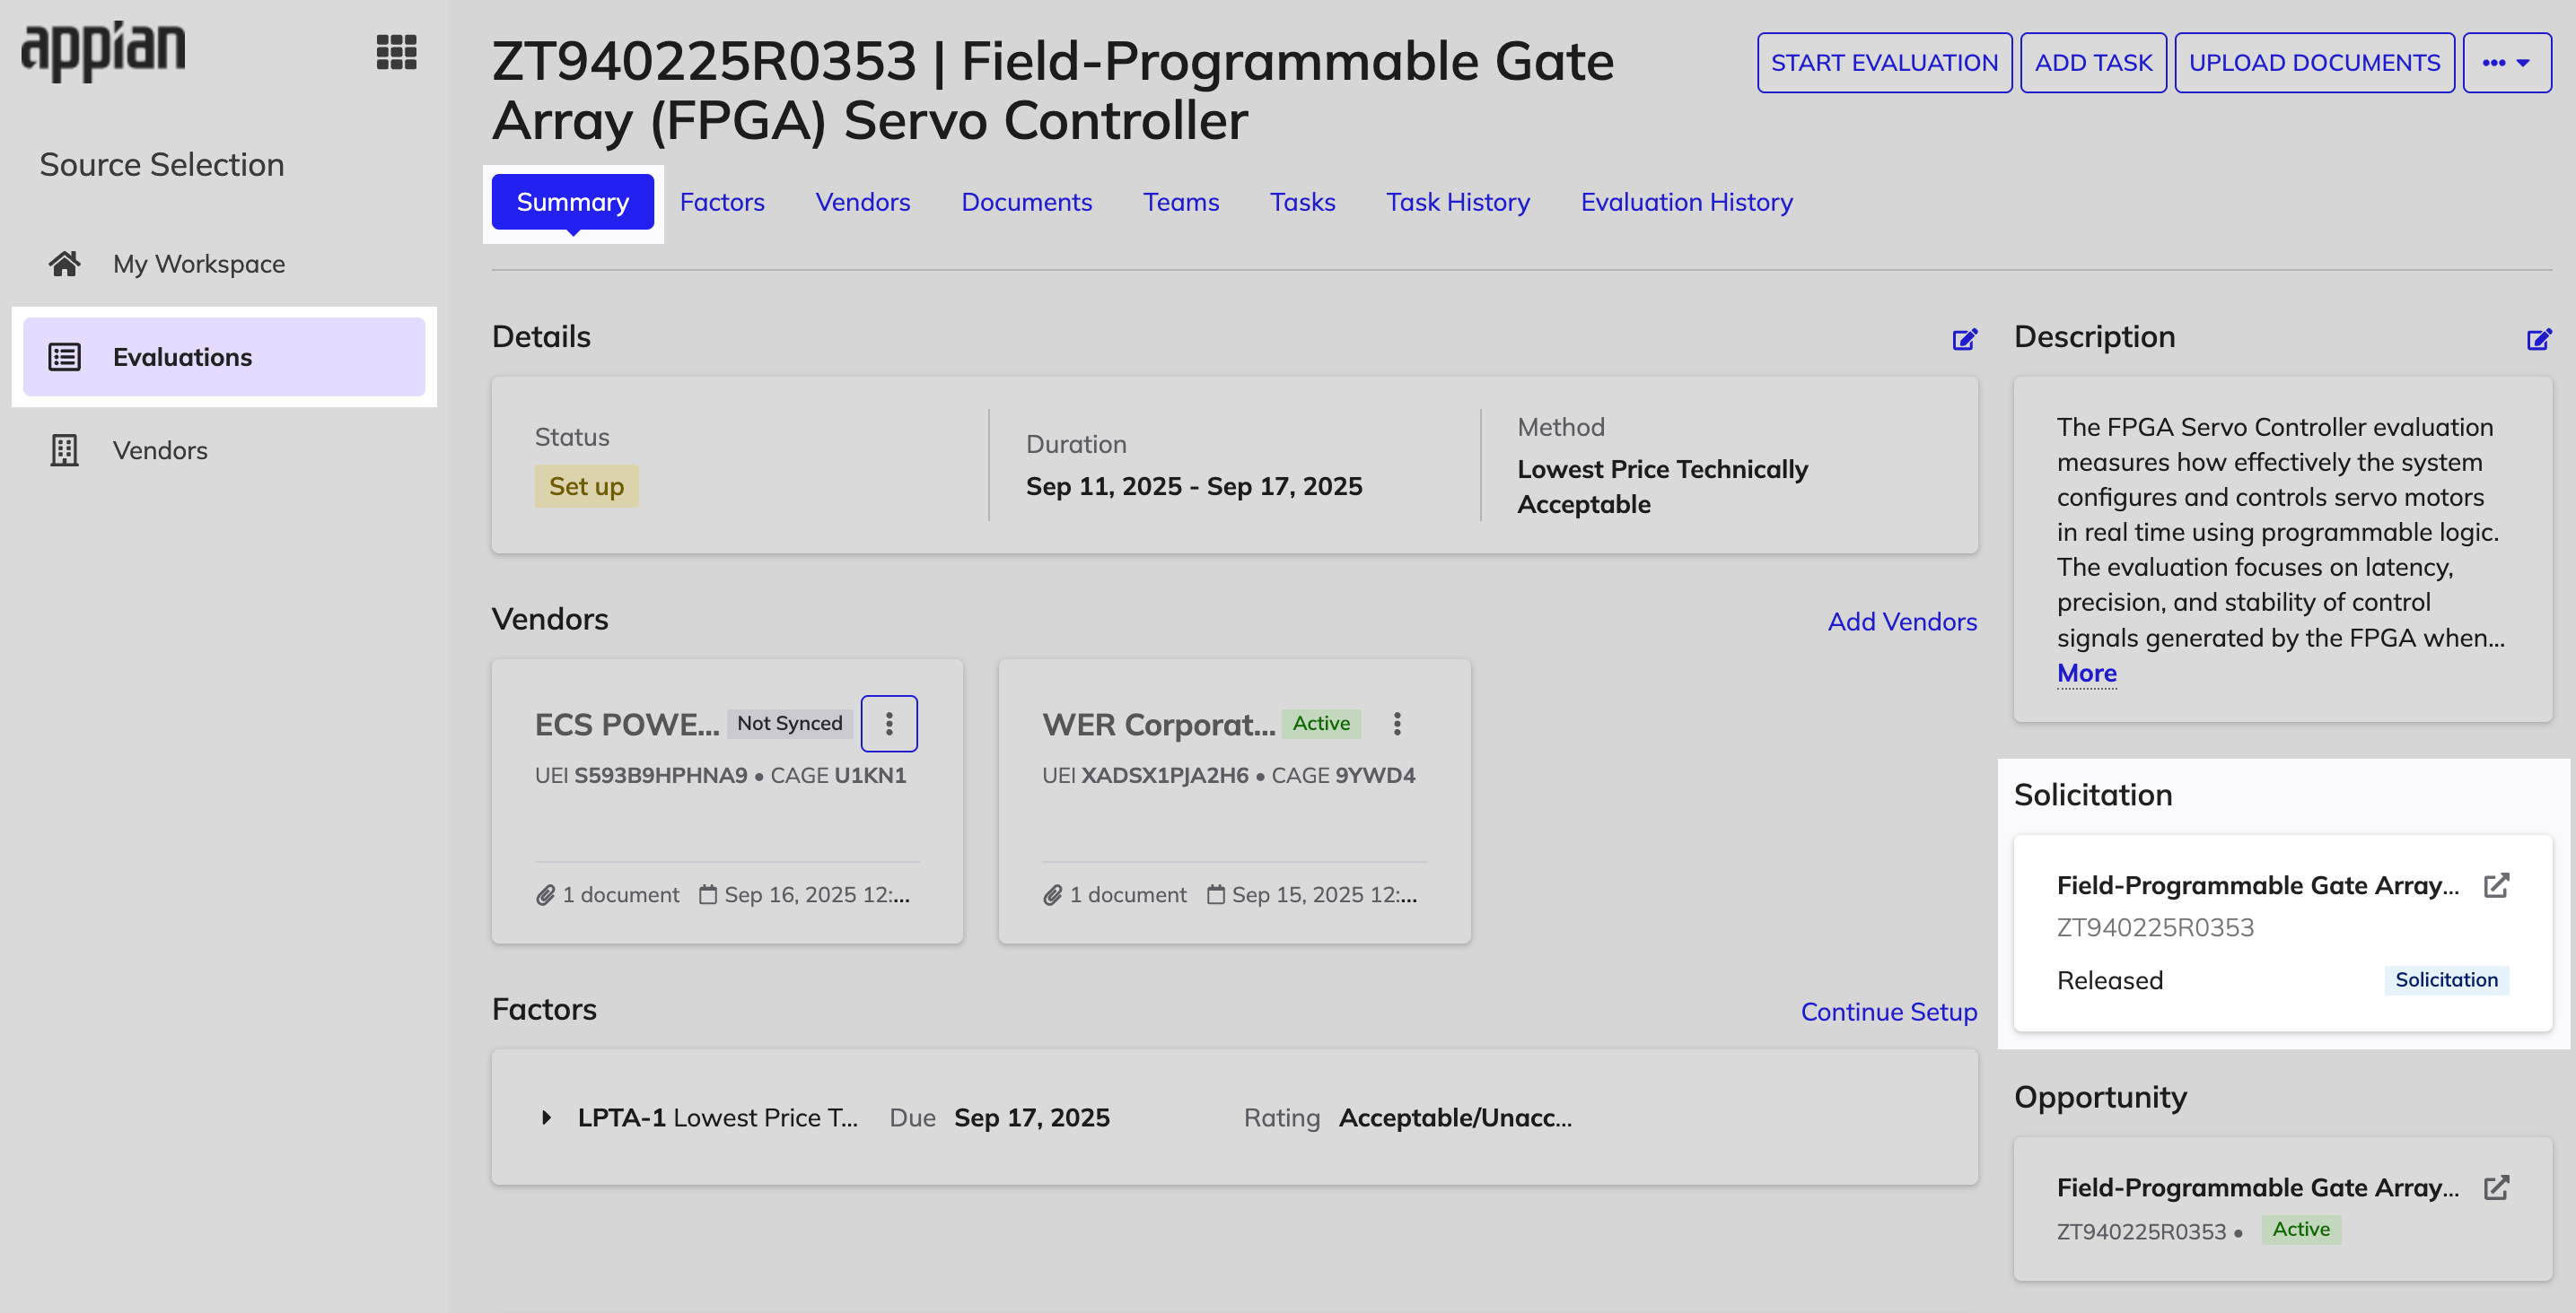2576x1313 pixels.
Task: Click the WER Corporat... vendor name
Action: 1158,725
